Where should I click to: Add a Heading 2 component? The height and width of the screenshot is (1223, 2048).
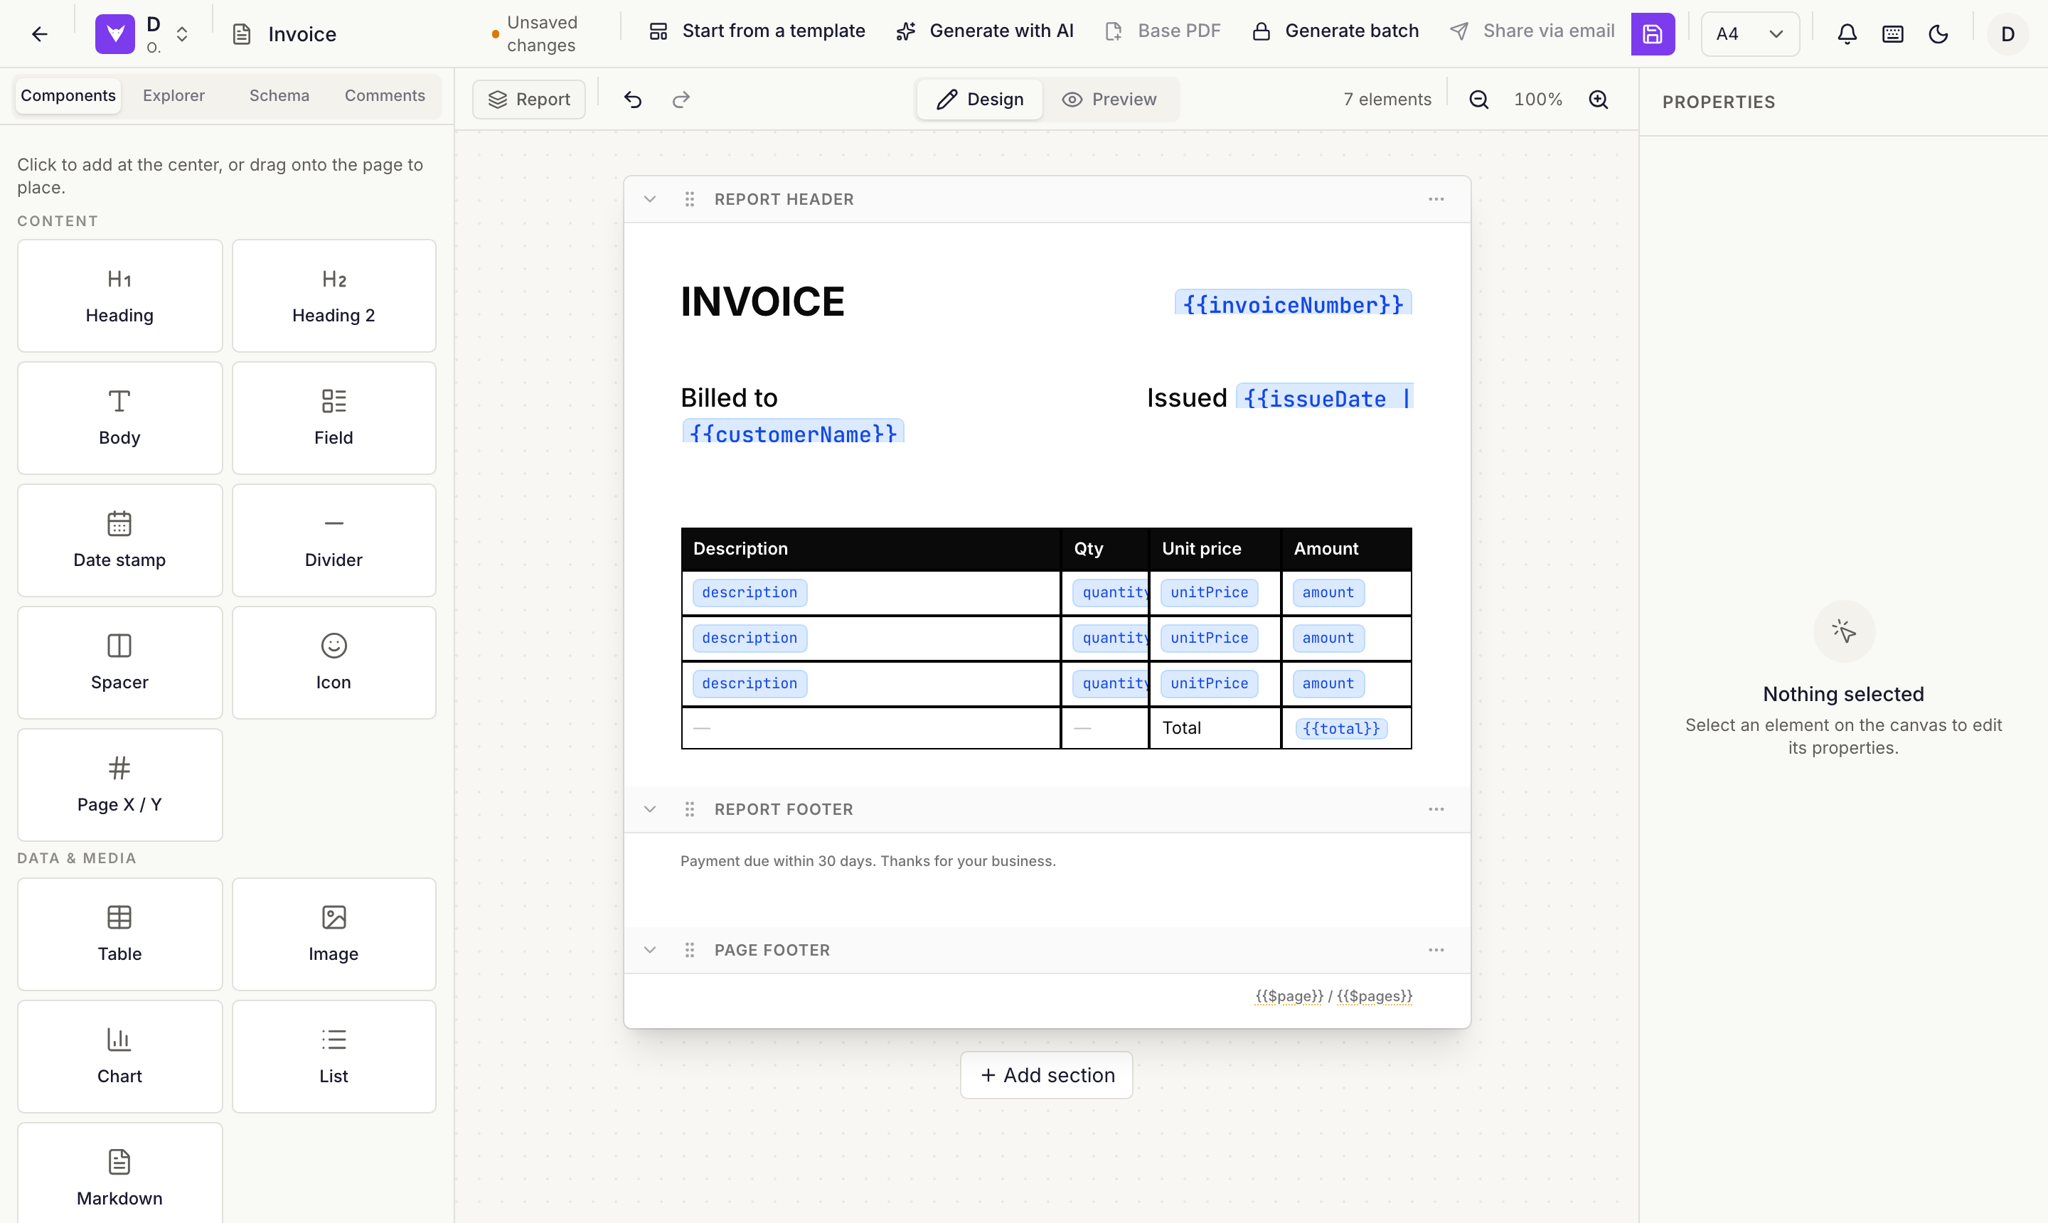point(334,296)
